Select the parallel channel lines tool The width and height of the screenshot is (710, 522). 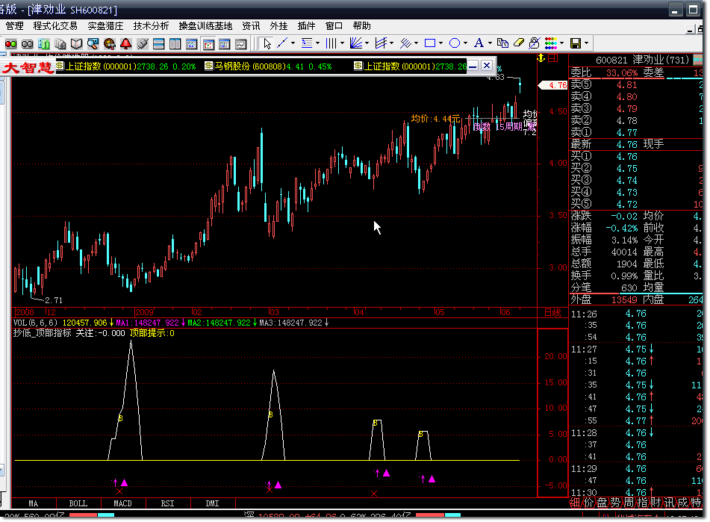[x=381, y=43]
